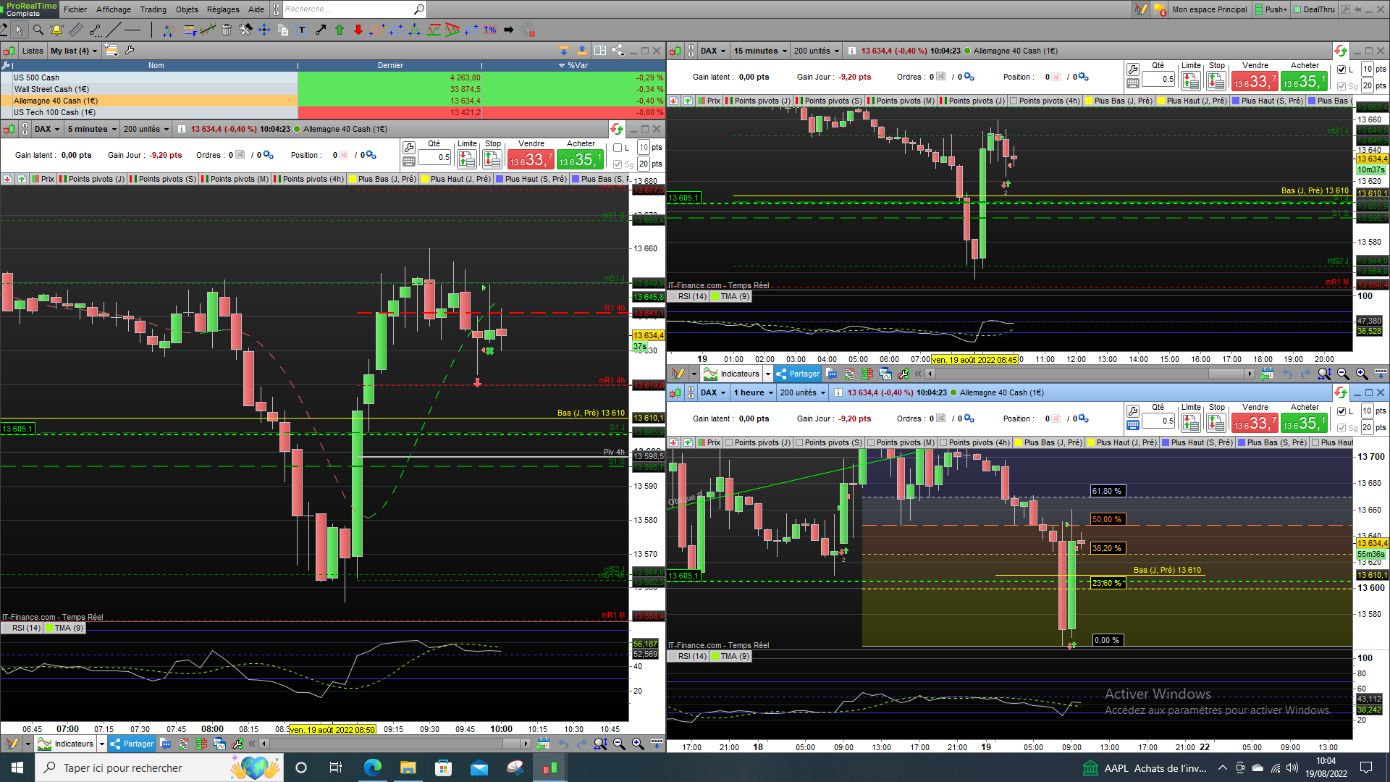
Task: Select the ruler measuring tool
Action: (76, 30)
